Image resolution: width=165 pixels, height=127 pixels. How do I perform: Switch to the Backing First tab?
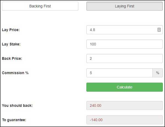click(40, 6)
